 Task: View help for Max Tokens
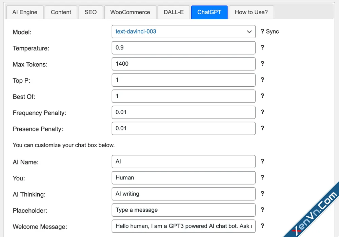click(262, 64)
